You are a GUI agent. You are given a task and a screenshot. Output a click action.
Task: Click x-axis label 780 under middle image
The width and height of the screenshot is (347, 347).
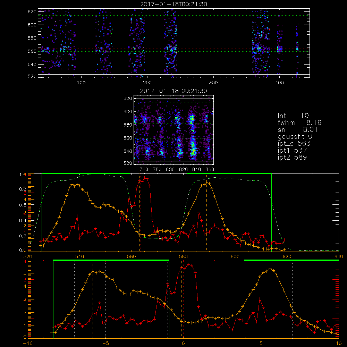[x=157, y=170]
